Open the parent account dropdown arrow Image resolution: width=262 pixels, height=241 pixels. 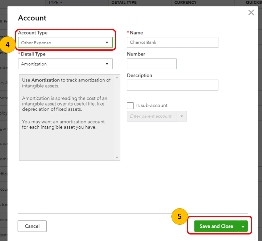[x=181, y=116]
